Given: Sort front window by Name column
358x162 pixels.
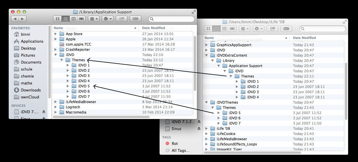Looking at the screenshot, I should (95, 28).
